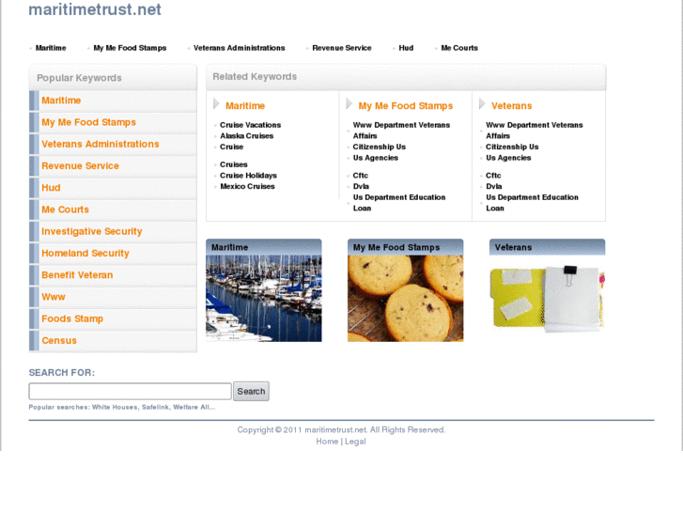Select the Cruises link under Maritime
Viewport: 683px width, 512px height.
tap(234, 164)
